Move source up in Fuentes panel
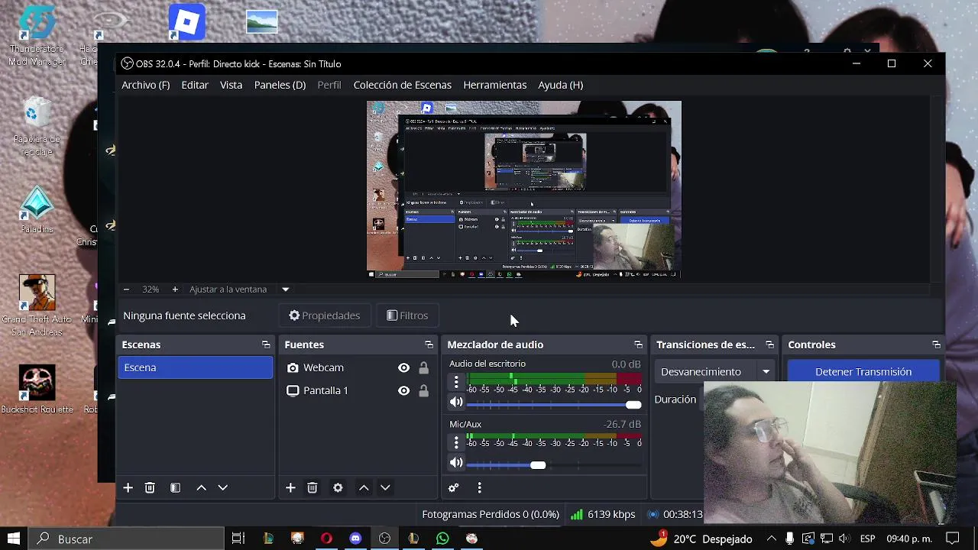 tap(364, 487)
